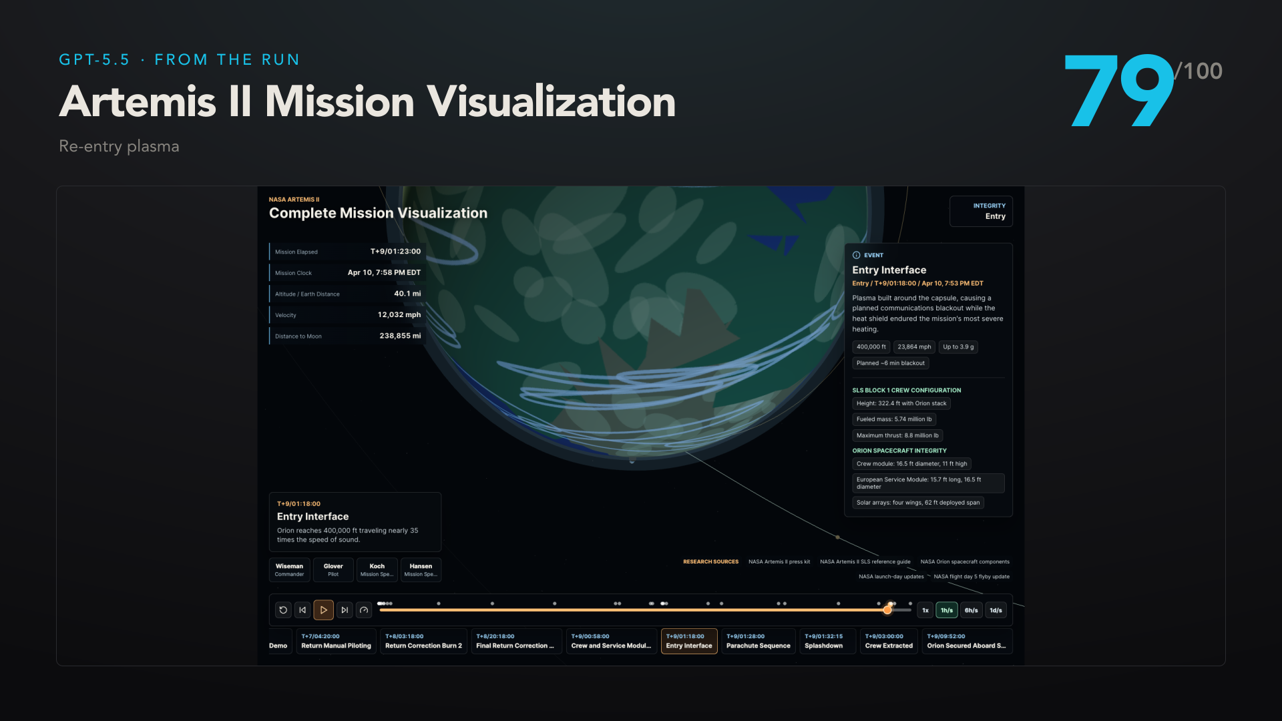
Task: Switch speed to 6h/s
Action: point(972,610)
